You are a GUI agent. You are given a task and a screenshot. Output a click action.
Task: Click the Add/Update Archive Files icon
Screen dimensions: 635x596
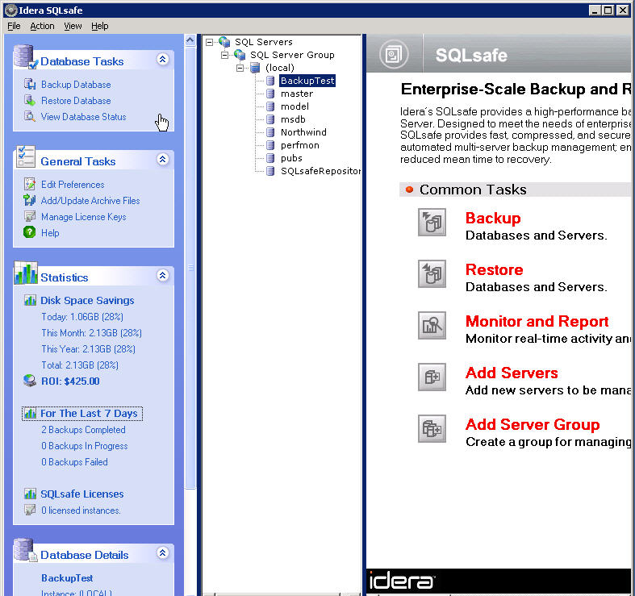tap(30, 201)
